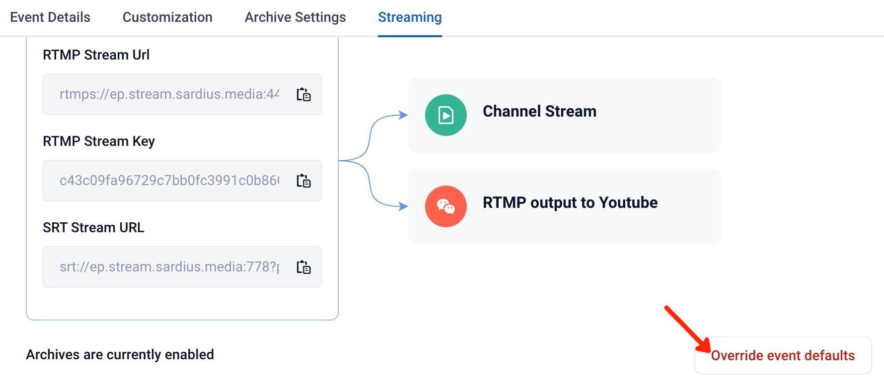This screenshot has height=387, width=884.
Task: Click the RTMP output to Youtube title
Action: tap(570, 202)
